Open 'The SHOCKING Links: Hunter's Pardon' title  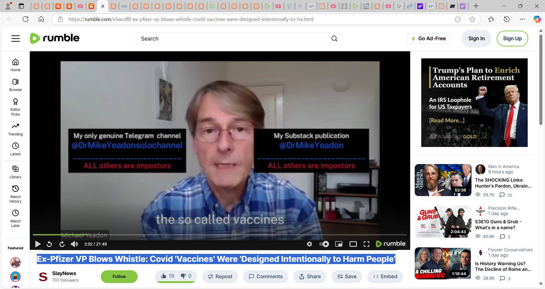[503, 183]
